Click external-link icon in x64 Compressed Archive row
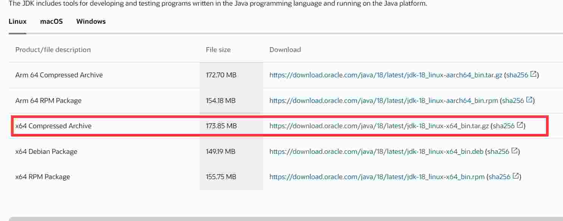 click(520, 125)
